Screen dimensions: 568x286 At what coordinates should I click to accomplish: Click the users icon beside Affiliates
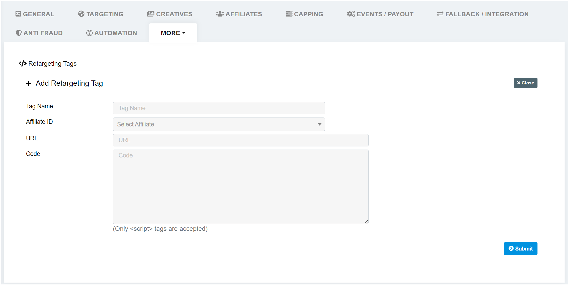click(220, 14)
